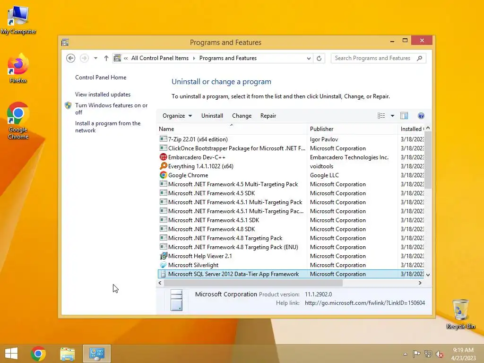Open View installed updates link
Screen dimensions: 484x363
pos(103,95)
